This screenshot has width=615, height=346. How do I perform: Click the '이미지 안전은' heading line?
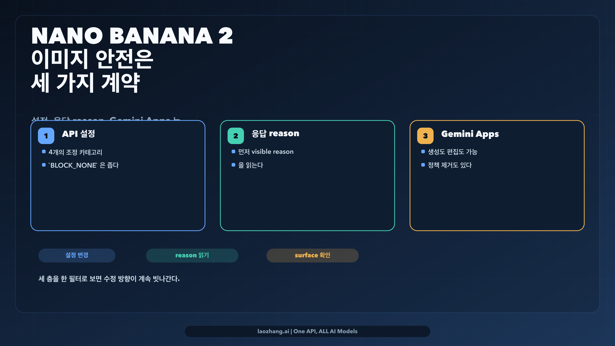click(92, 59)
